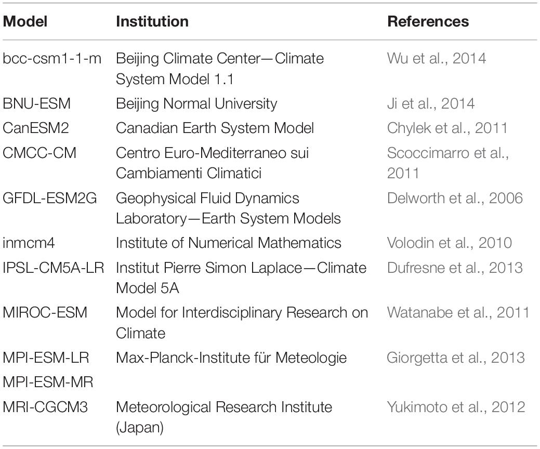Open the Volodin et al., 2010 reference
The image size is (540, 449).
click(449, 243)
